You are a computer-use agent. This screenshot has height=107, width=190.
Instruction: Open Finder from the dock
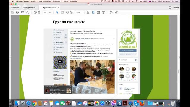point(17,103)
